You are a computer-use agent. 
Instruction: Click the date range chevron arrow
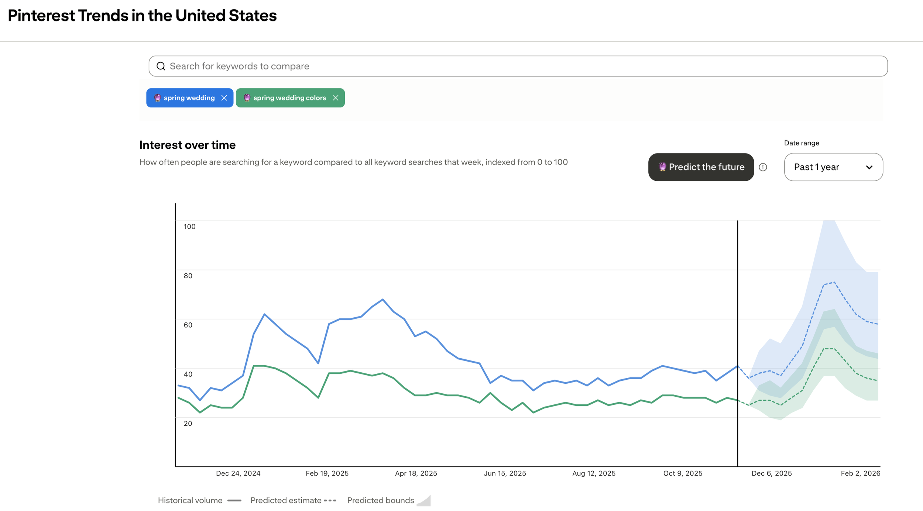tap(869, 168)
